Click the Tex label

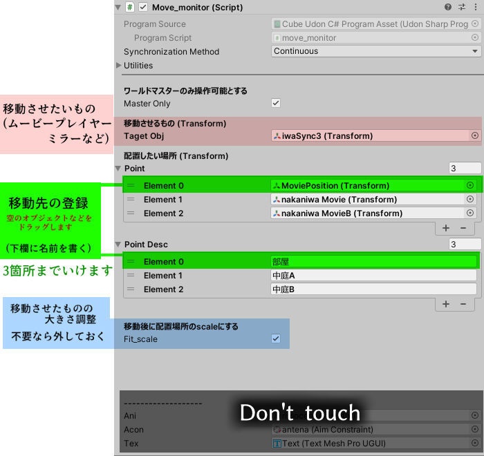point(131,444)
